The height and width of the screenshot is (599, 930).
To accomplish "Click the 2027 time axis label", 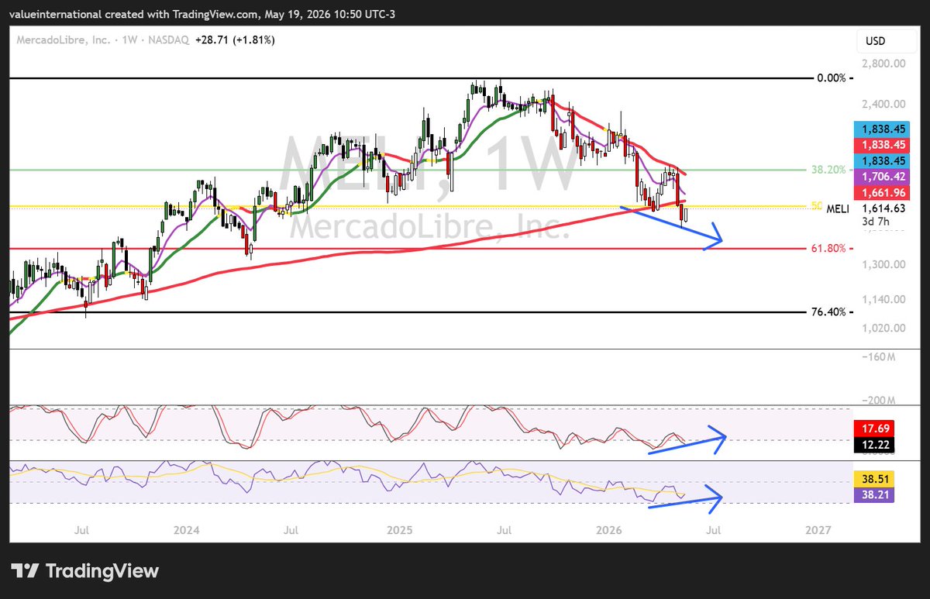I will click(x=818, y=530).
